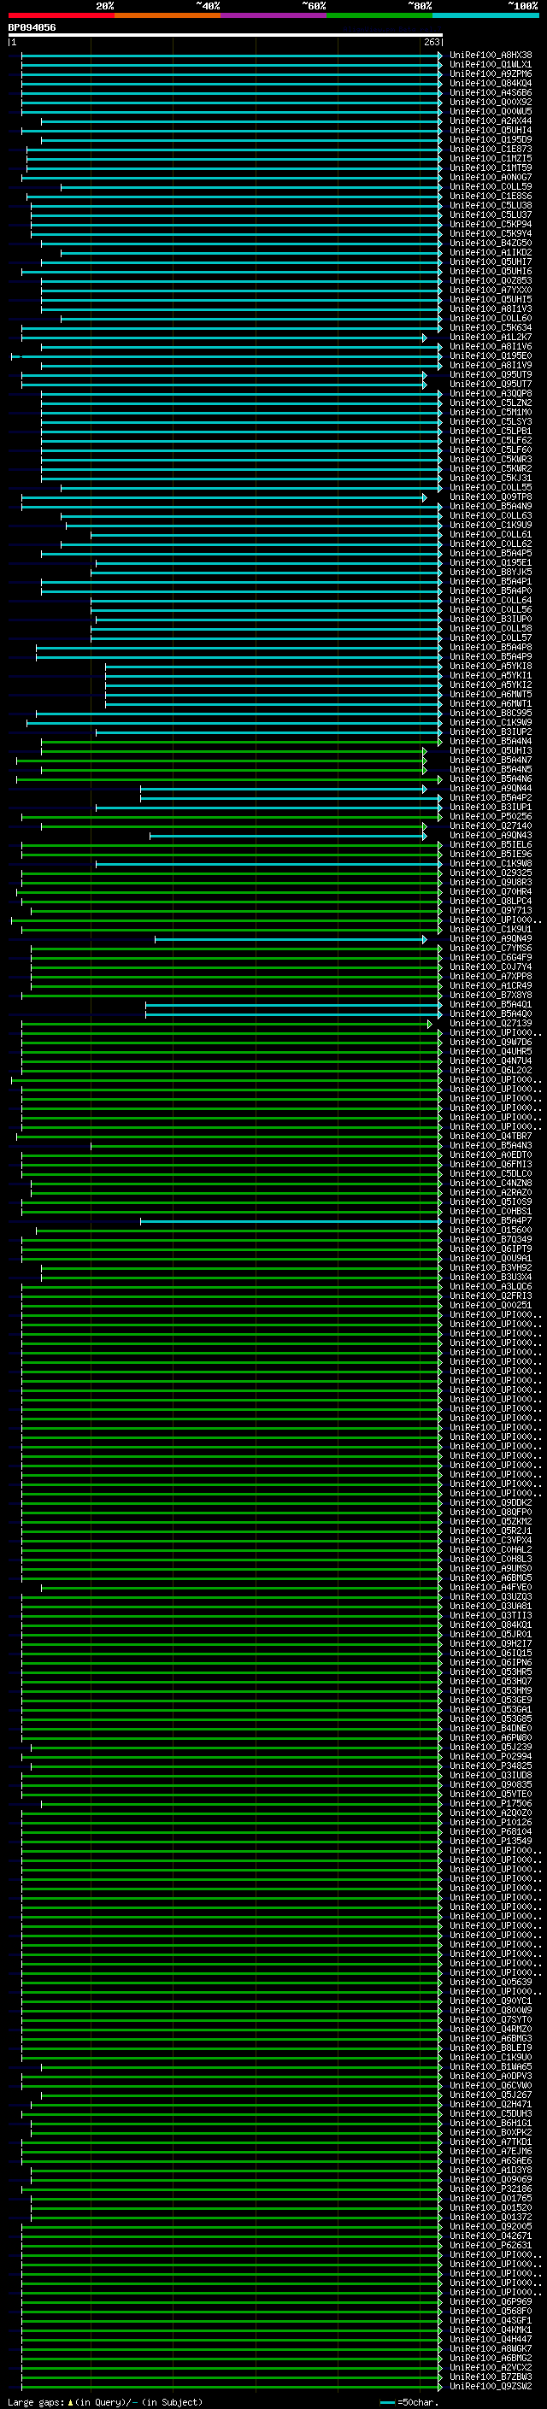This screenshot has width=547, height=2409.
Task: Click the last hit UniRef100_Q9ZSW2
Action: [491, 2387]
